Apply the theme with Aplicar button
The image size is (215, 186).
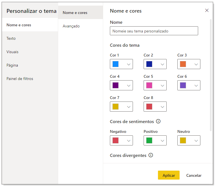pyautogui.click(x=169, y=175)
